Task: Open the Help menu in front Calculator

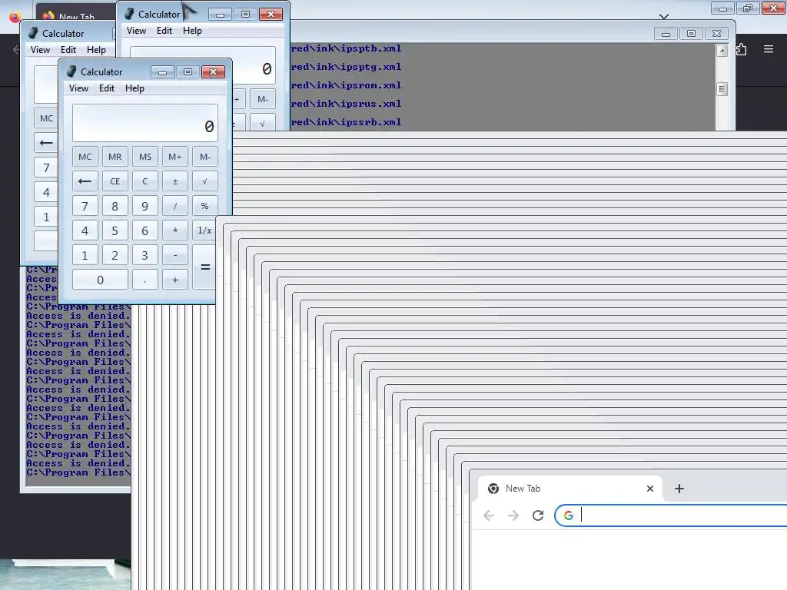Action: pyautogui.click(x=134, y=88)
